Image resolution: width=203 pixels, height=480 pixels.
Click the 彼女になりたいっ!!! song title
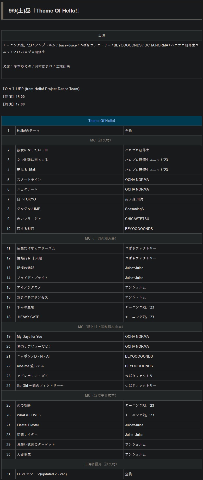tap(32, 150)
